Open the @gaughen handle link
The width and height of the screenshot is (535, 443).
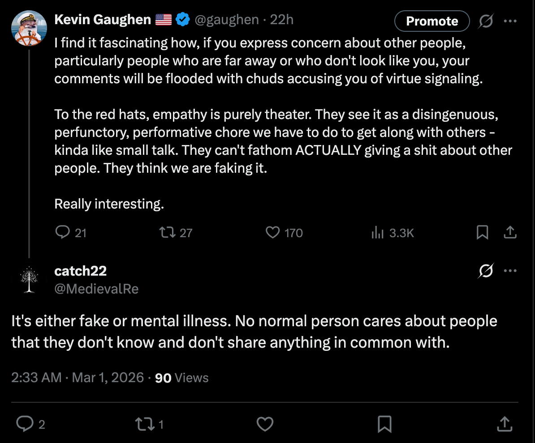point(226,20)
